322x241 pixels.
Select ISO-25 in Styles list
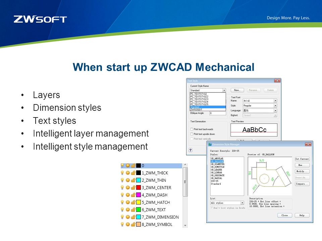[215, 181]
